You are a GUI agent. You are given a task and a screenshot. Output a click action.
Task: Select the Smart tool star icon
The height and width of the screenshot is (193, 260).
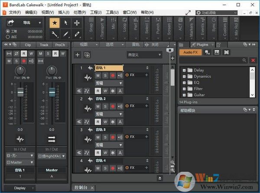coord(55,23)
